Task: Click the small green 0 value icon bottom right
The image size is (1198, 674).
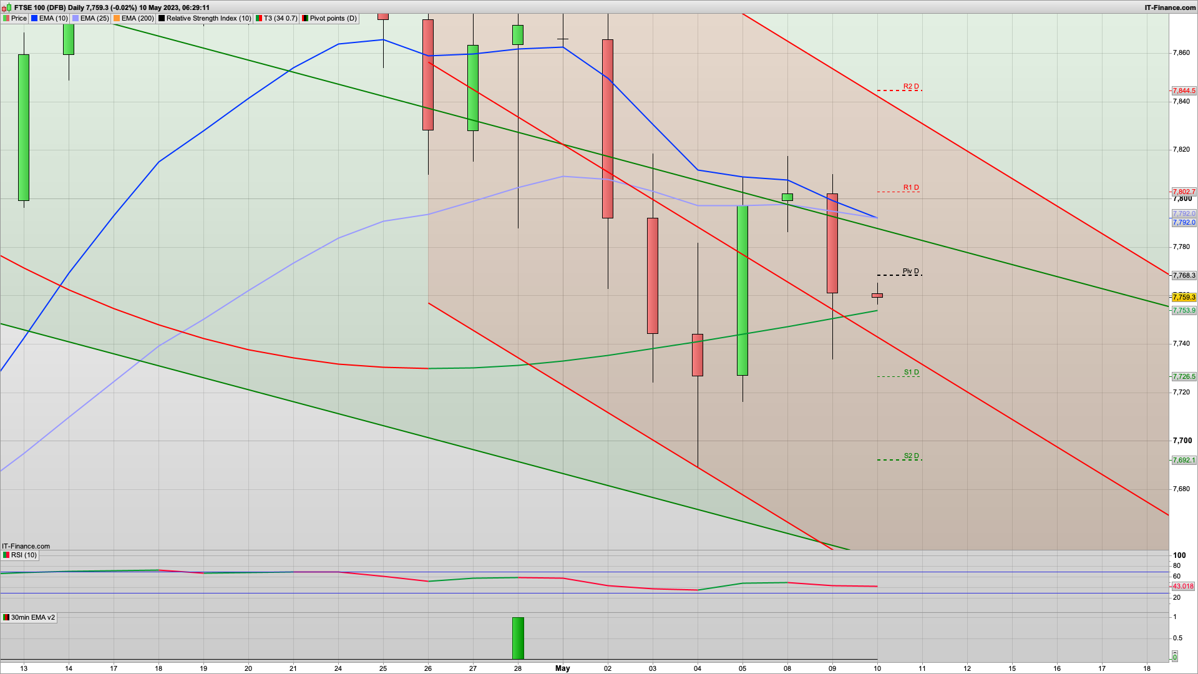Action: pyautogui.click(x=1175, y=657)
